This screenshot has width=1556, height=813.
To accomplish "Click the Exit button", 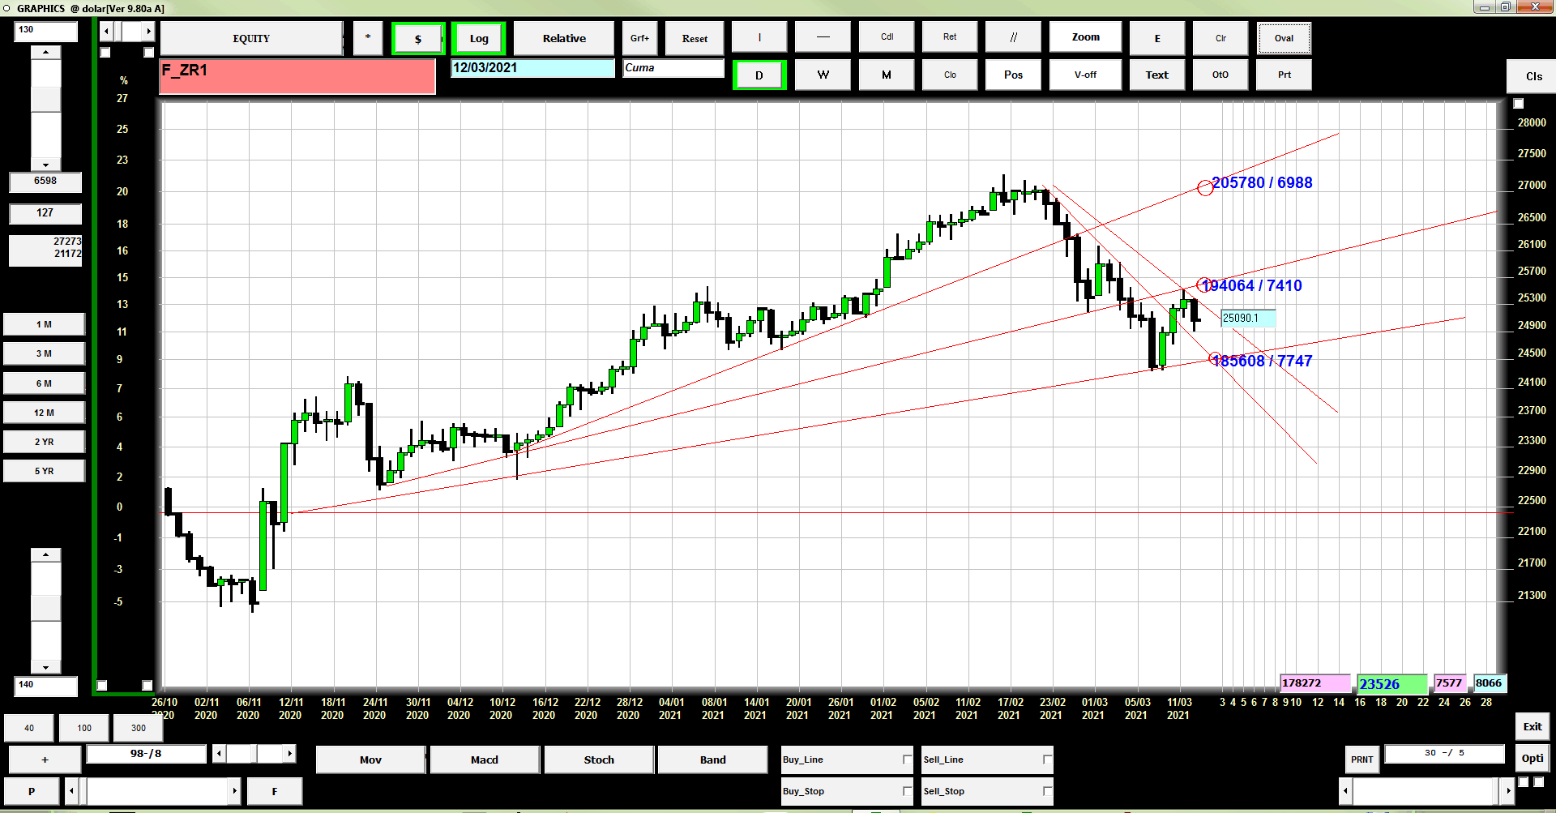I will pos(1532,726).
